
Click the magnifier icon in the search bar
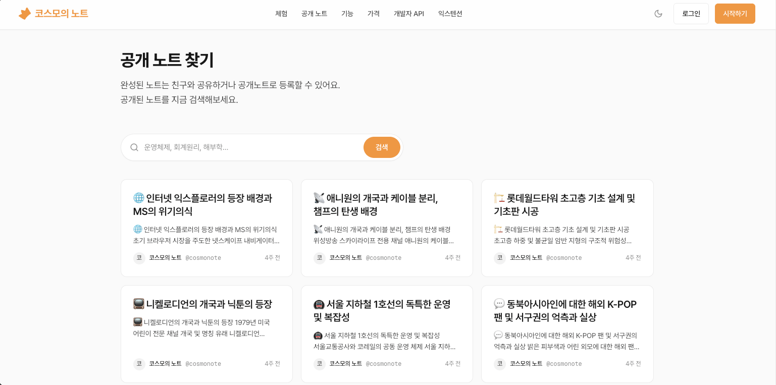click(134, 147)
